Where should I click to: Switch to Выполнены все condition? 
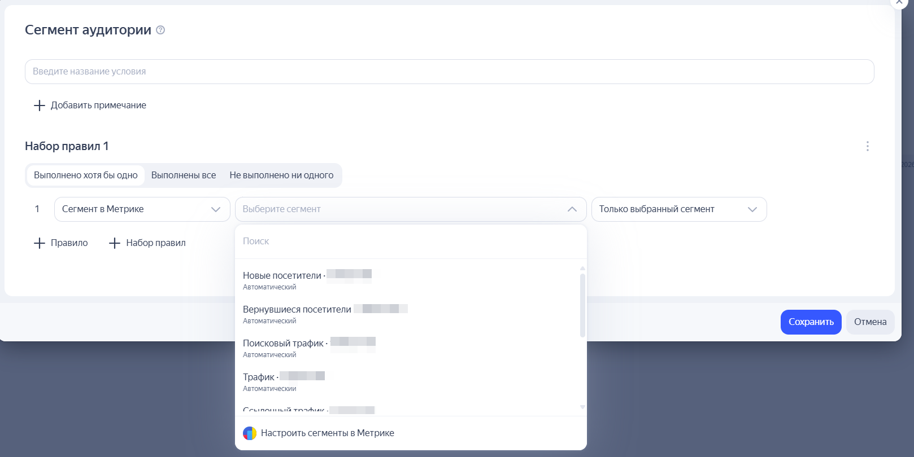(184, 175)
